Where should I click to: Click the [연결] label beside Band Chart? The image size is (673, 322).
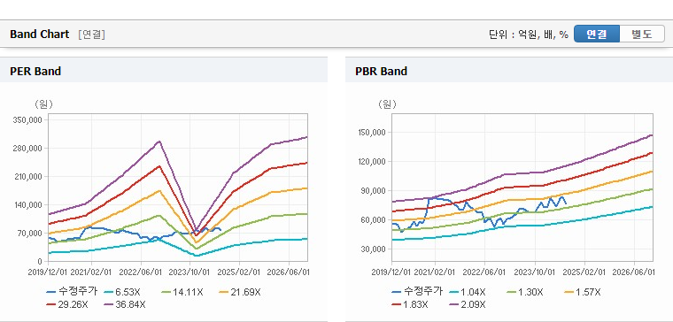(91, 34)
